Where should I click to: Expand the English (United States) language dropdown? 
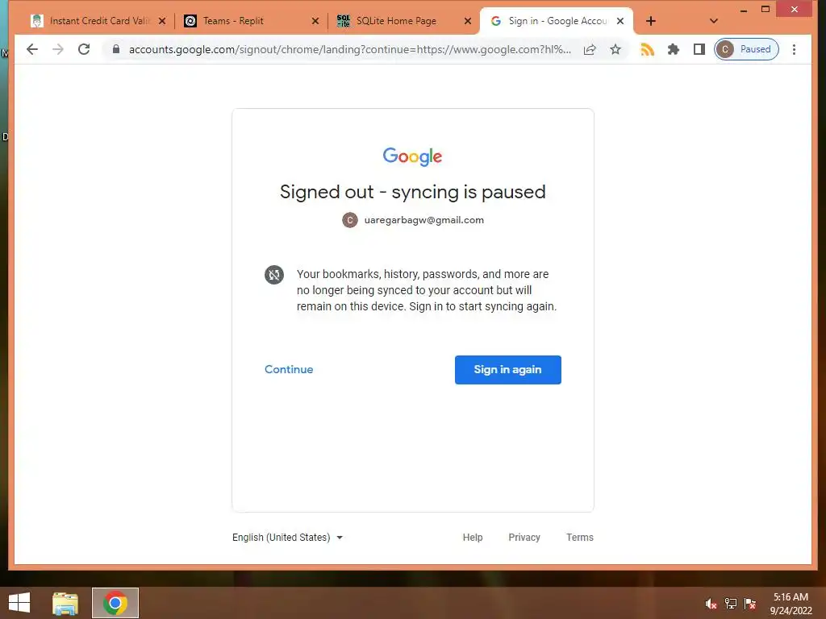coord(288,538)
